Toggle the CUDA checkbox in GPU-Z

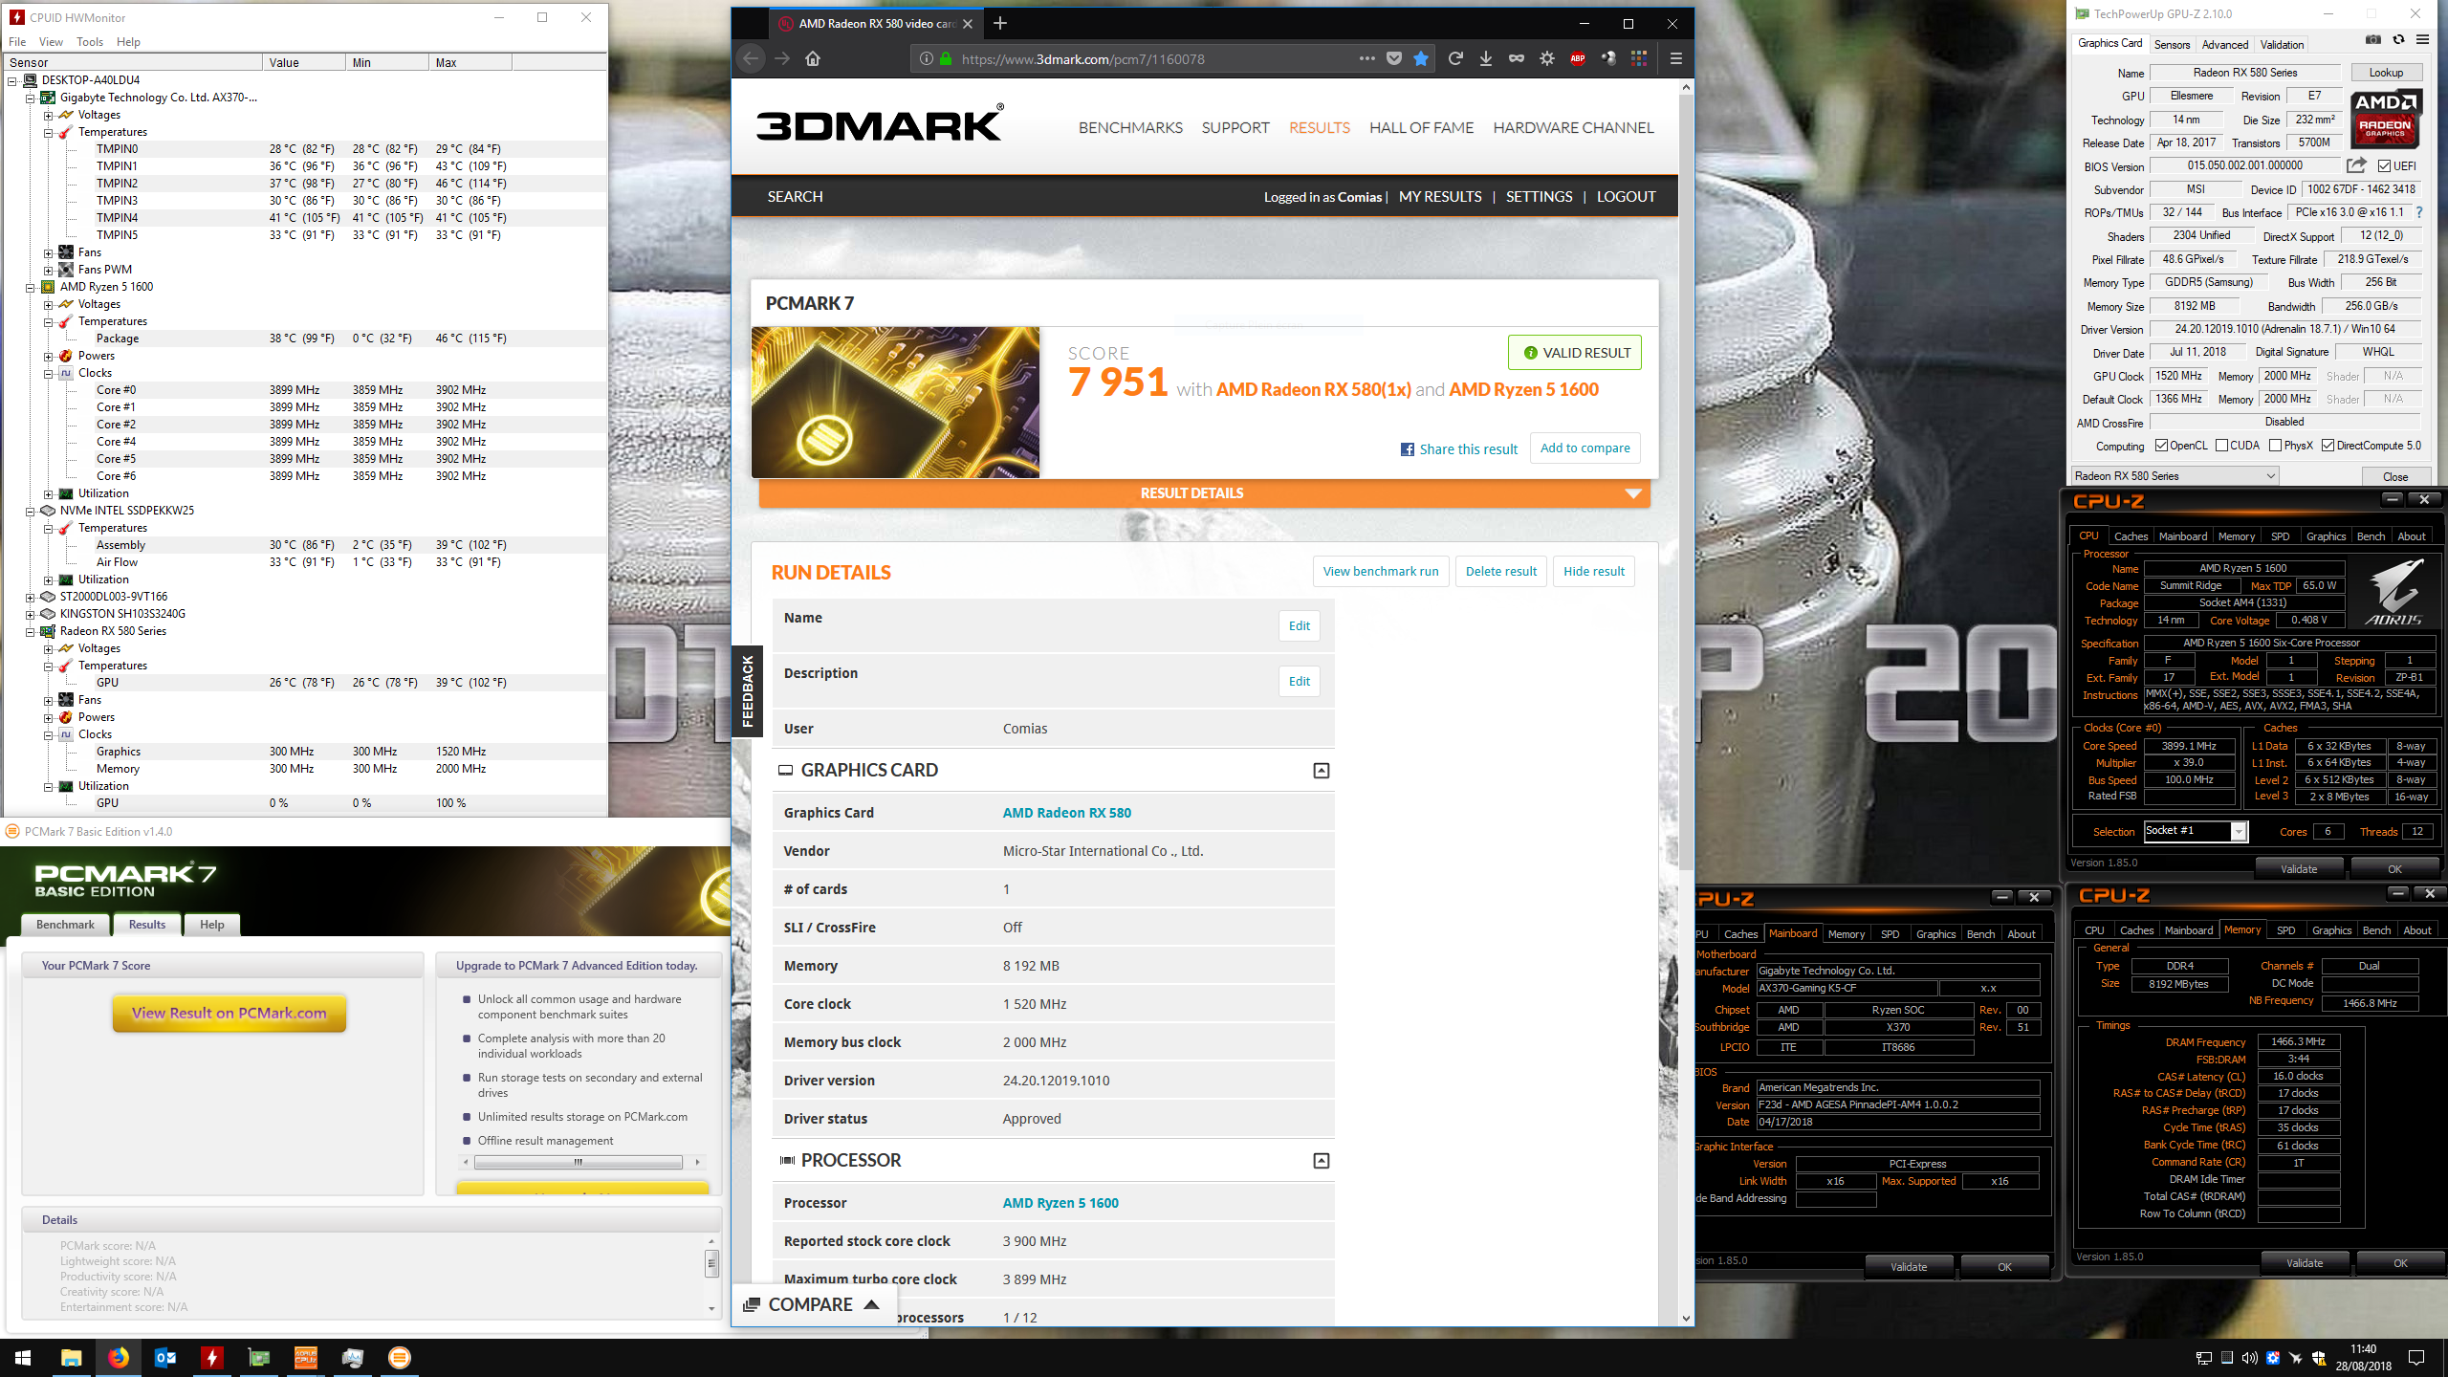(x=2221, y=446)
